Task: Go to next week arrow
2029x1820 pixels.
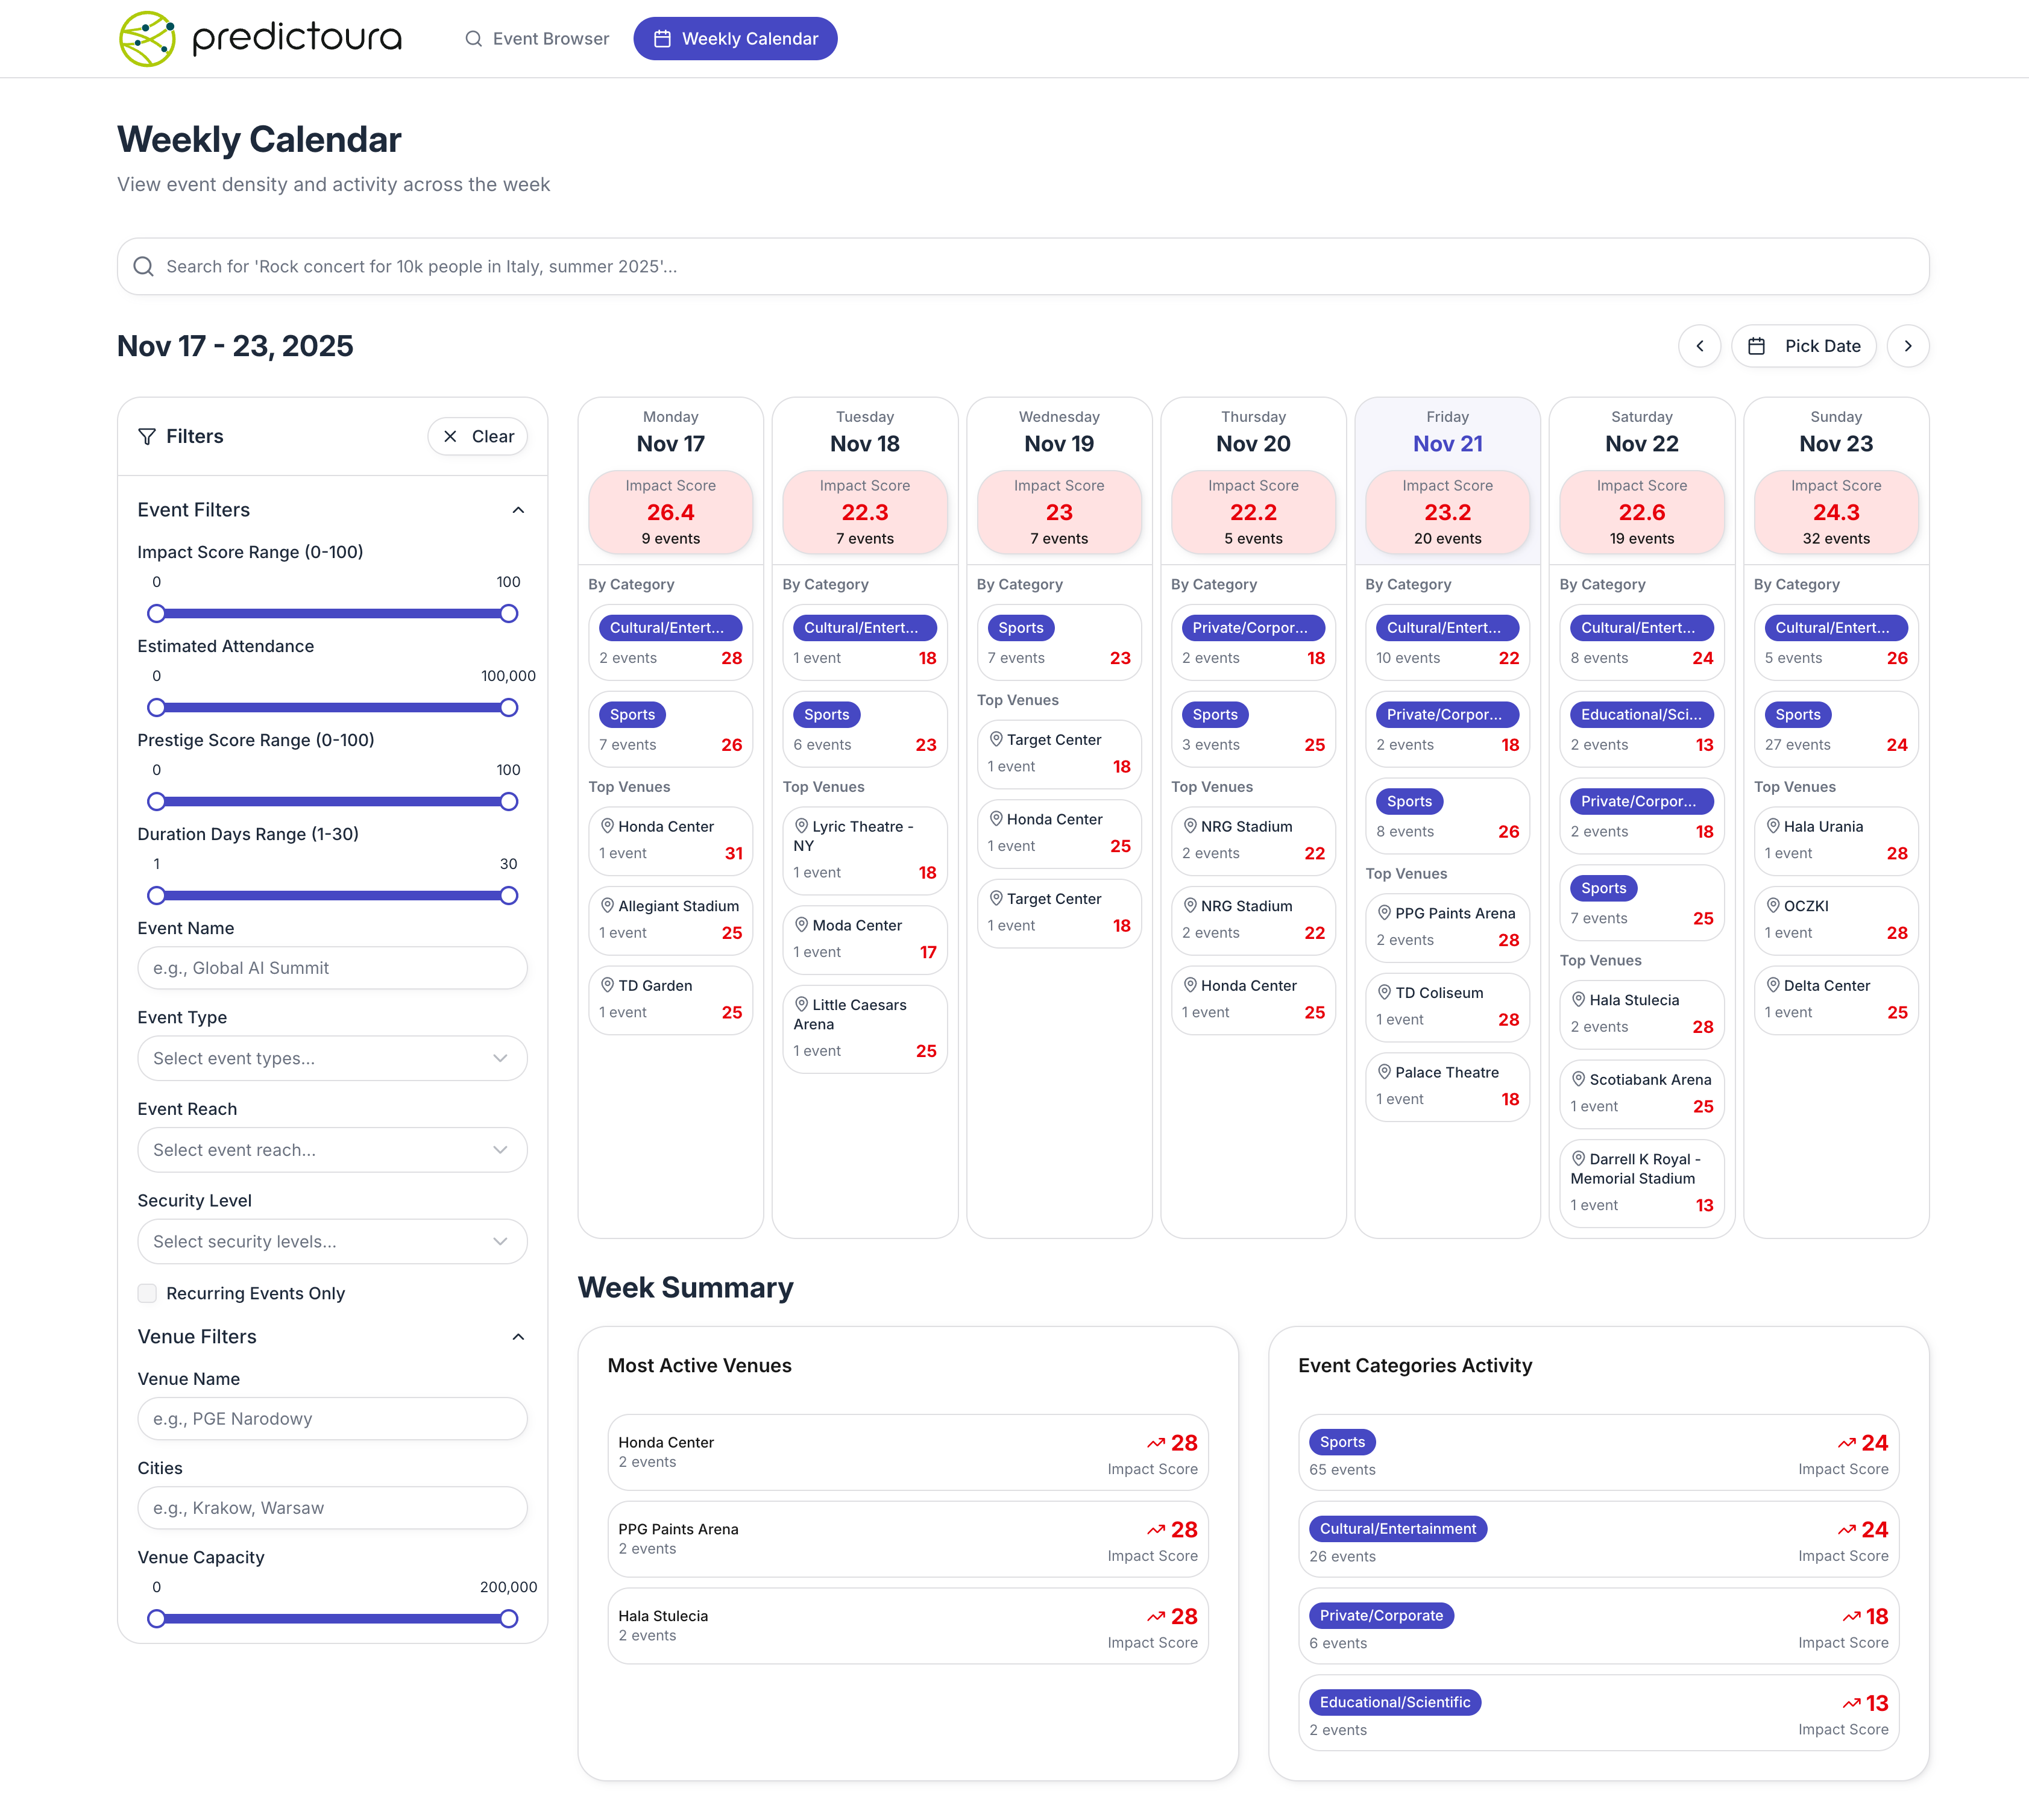Action: click(x=1907, y=346)
